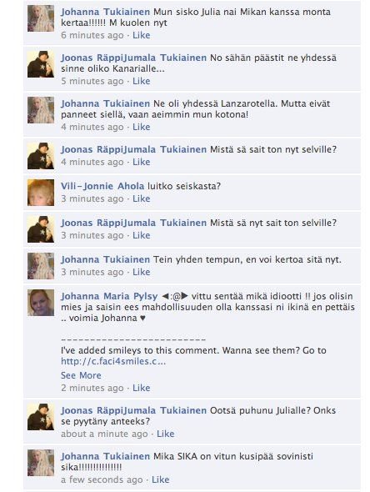Click Johanna's avatar beside the Mika SIKA comment
The image size is (370, 492).
click(x=41, y=463)
